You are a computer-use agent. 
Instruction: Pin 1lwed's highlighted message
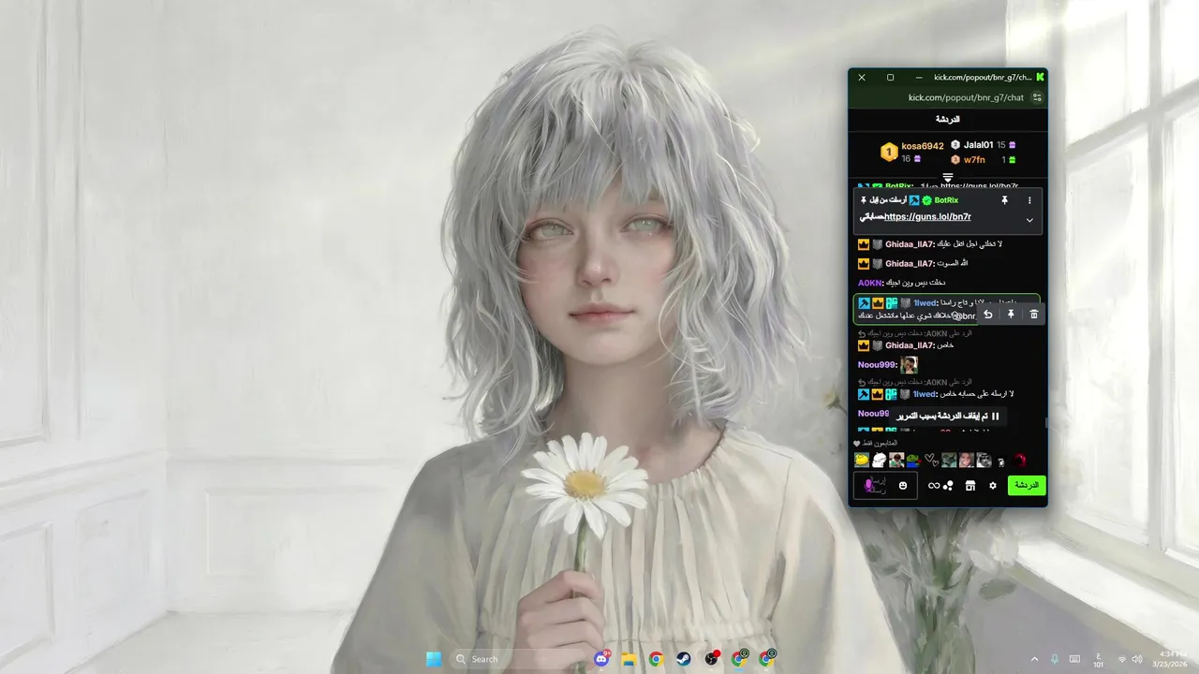pyautogui.click(x=1011, y=315)
